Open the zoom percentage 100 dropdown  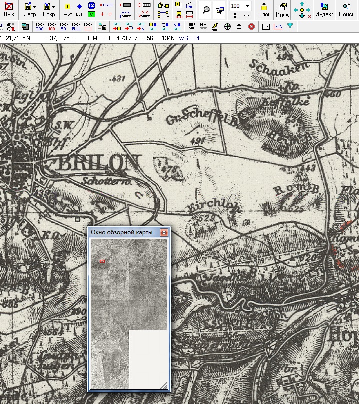[x=247, y=6]
